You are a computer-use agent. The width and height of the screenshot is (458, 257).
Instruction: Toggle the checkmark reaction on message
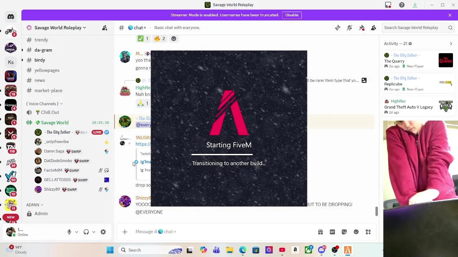[x=143, y=39]
